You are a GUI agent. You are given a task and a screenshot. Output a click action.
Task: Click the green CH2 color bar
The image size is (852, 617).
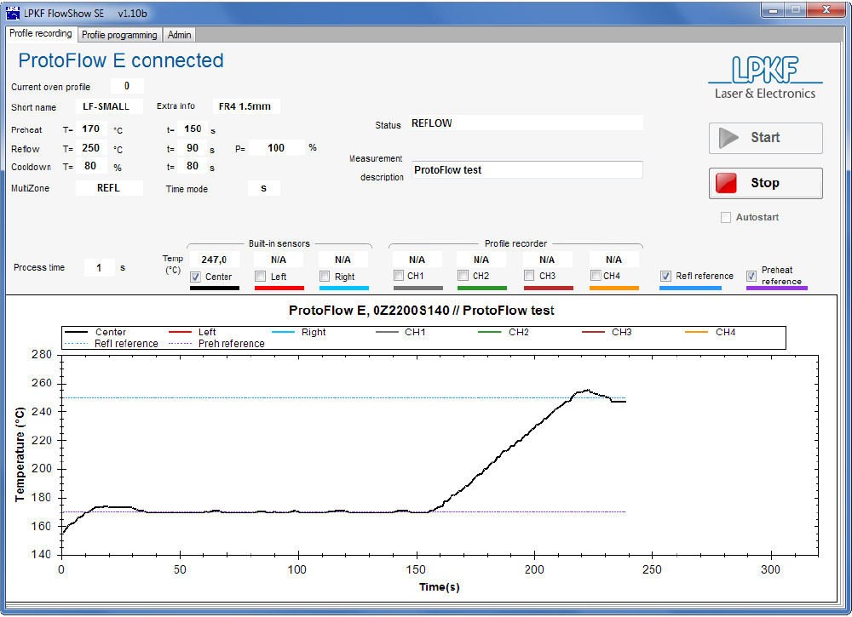[x=481, y=289]
